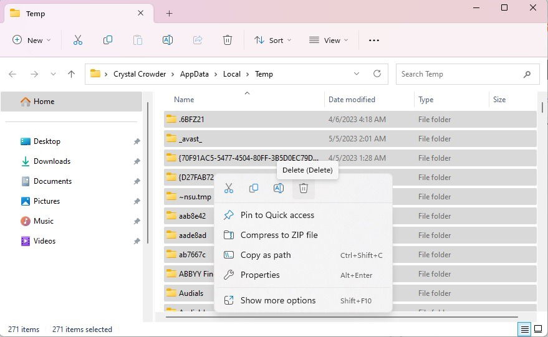Click the See more ellipsis in the toolbar
548x337 pixels.
374,40
